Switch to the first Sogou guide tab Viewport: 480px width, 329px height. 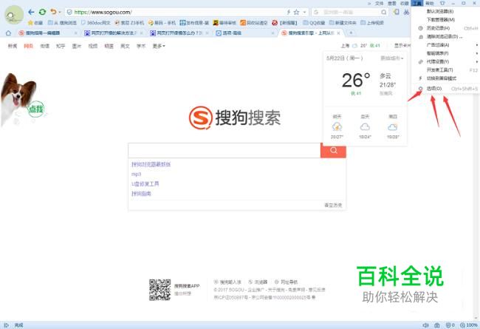click(46, 33)
